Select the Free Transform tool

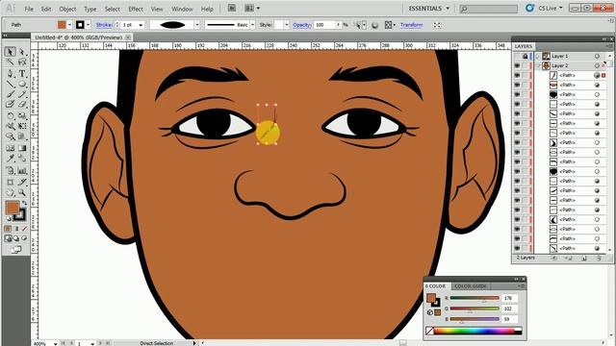point(22,126)
